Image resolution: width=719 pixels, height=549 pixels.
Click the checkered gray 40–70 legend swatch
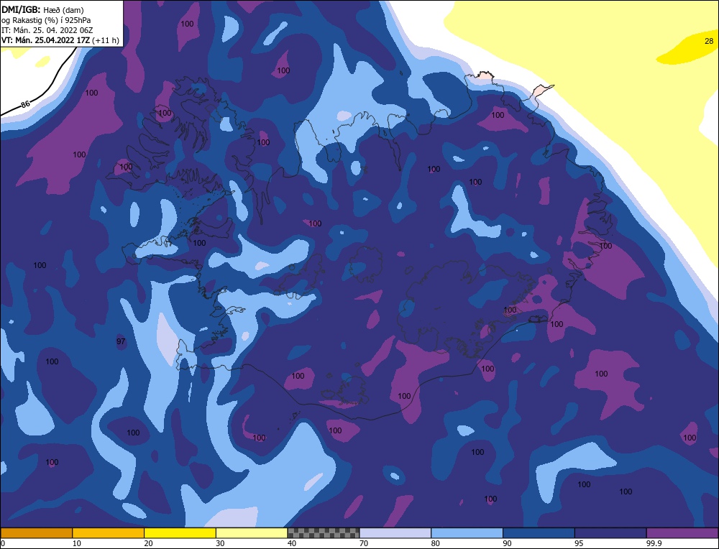click(x=324, y=533)
